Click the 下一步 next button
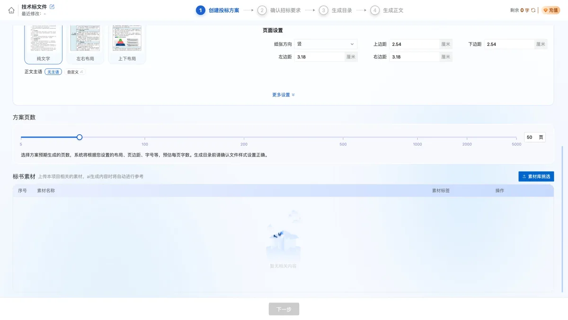568x320 pixels. point(284,309)
